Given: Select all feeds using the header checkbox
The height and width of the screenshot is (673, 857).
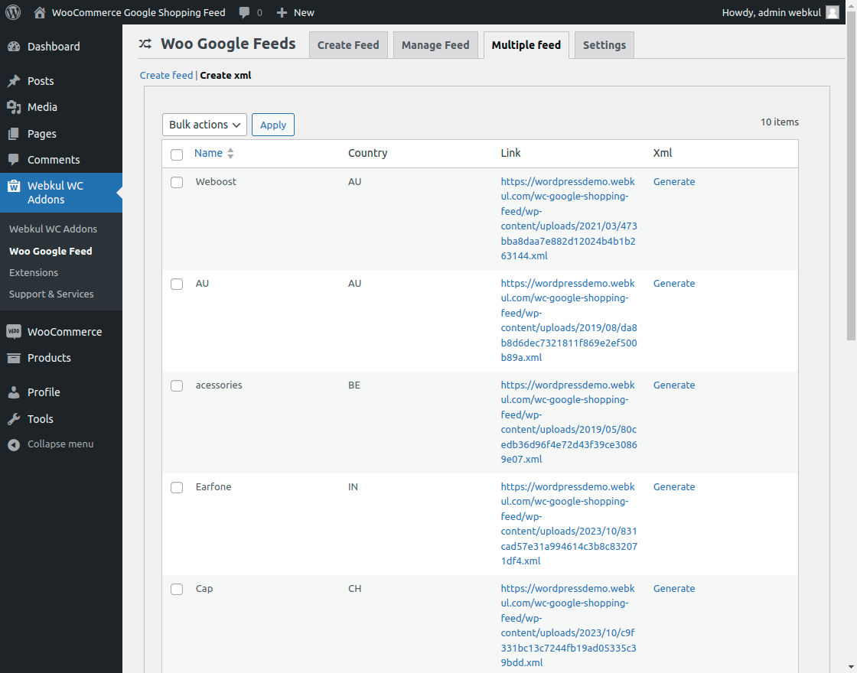Looking at the screenshot, I should coord(177,154).
